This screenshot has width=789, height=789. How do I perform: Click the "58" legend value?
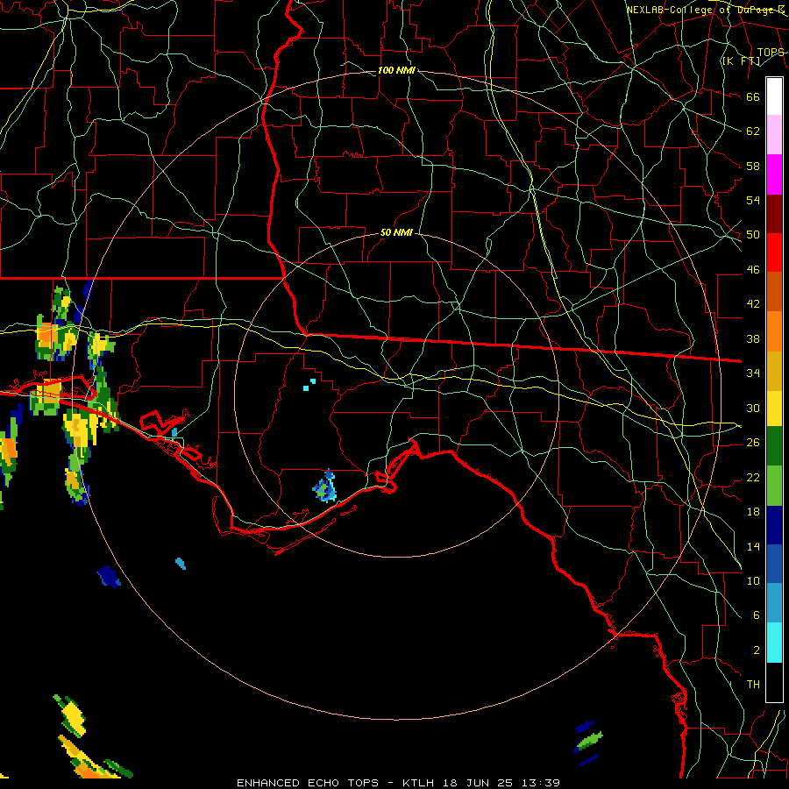(753, 166)
